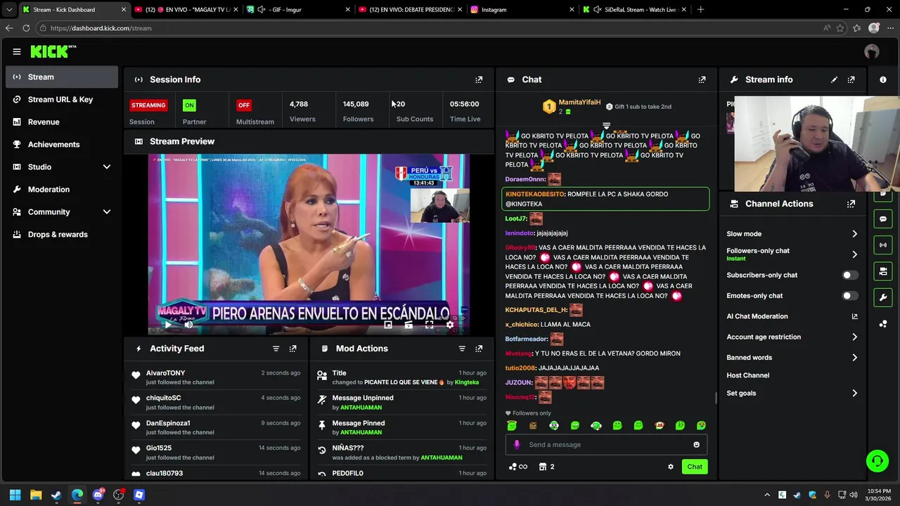Open Moderation page
The width and height of the screenshot is (900, 506).
62,189
